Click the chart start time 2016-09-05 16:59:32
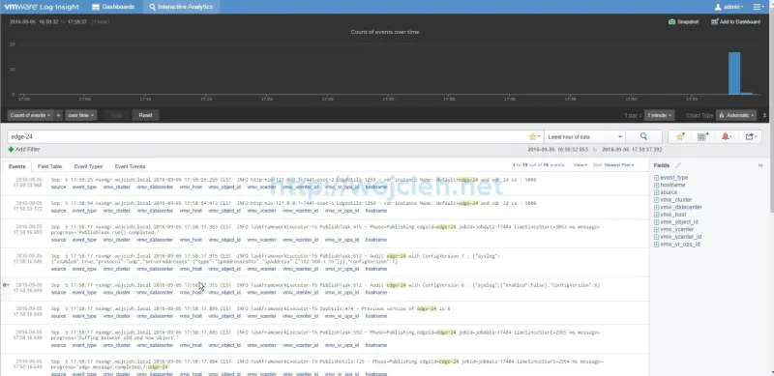Image resolution: width=774 pixels, height=376 pixels. [x=34, y=21]
